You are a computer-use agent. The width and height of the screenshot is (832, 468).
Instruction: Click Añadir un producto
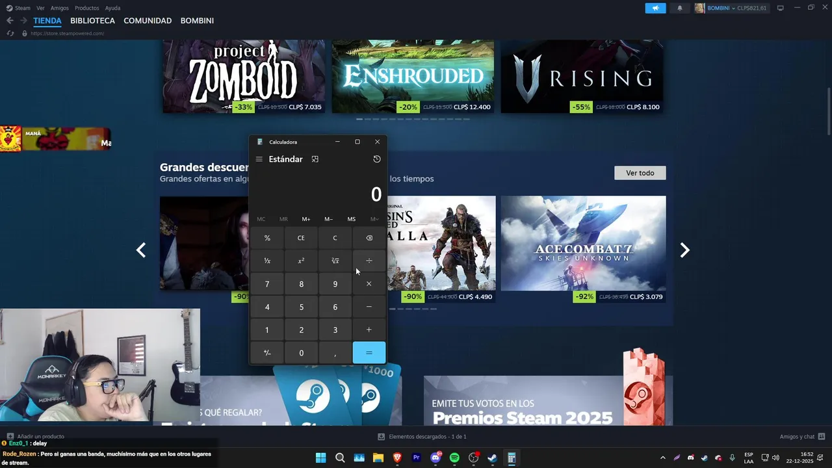click(x=36, y=437)
